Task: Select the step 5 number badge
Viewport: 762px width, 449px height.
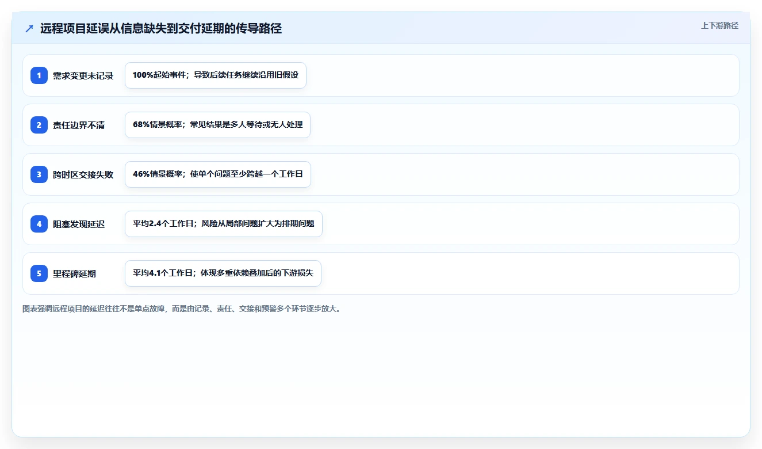Action: coord(39,273)
